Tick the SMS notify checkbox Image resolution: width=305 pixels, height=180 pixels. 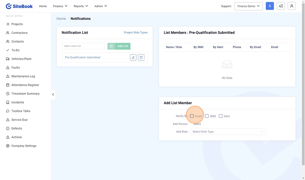(x=207, y=116)
